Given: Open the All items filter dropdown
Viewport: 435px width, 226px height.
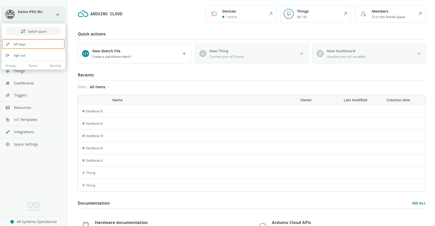Looking at the screenshot, I should (99, 87).
